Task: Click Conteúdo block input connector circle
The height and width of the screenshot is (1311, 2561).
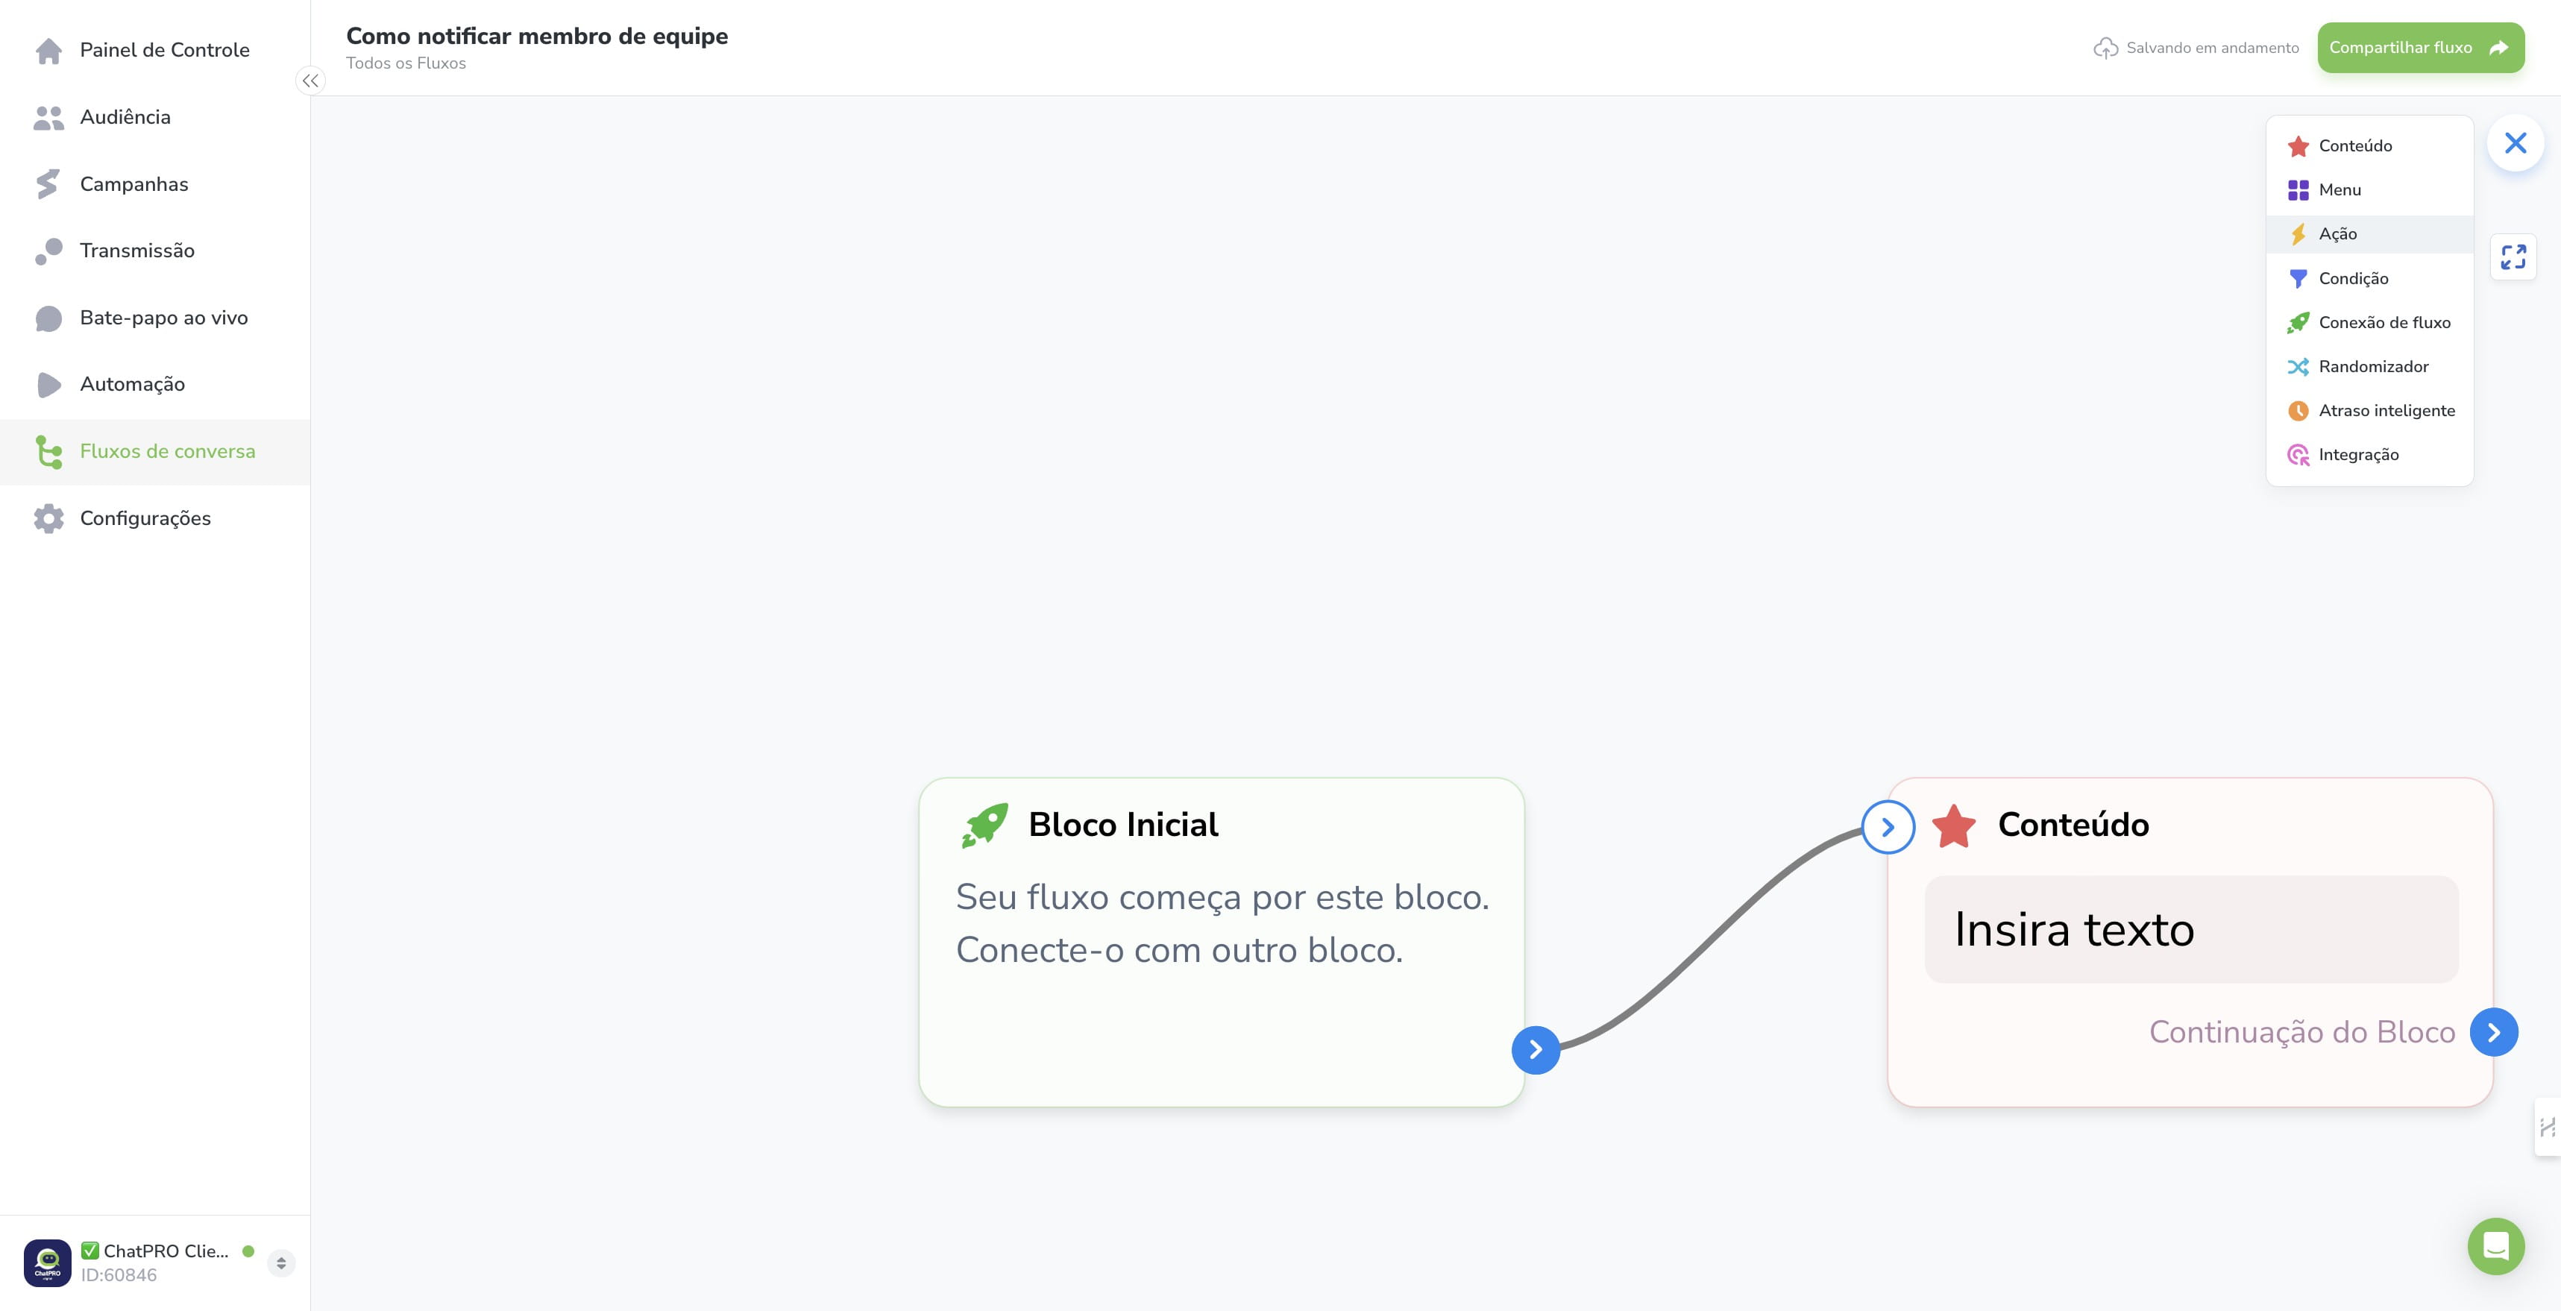Action: [x=1888, y=827]
